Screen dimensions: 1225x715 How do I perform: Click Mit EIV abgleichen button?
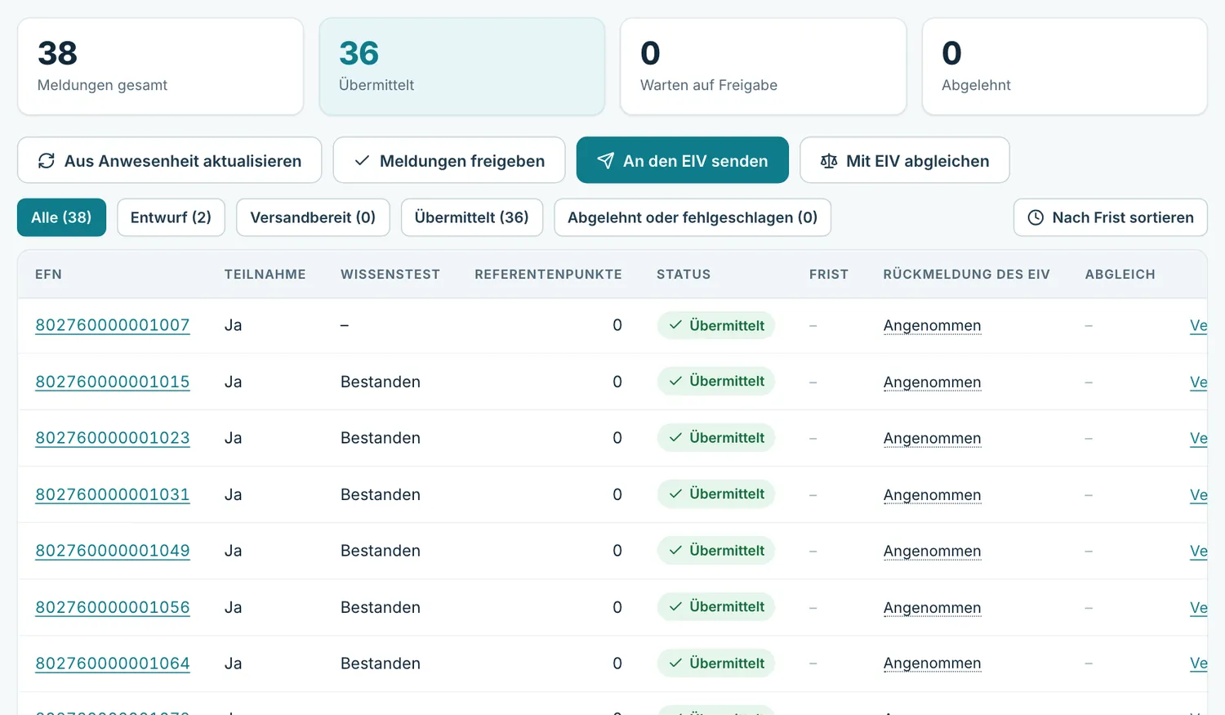point(905,160)
